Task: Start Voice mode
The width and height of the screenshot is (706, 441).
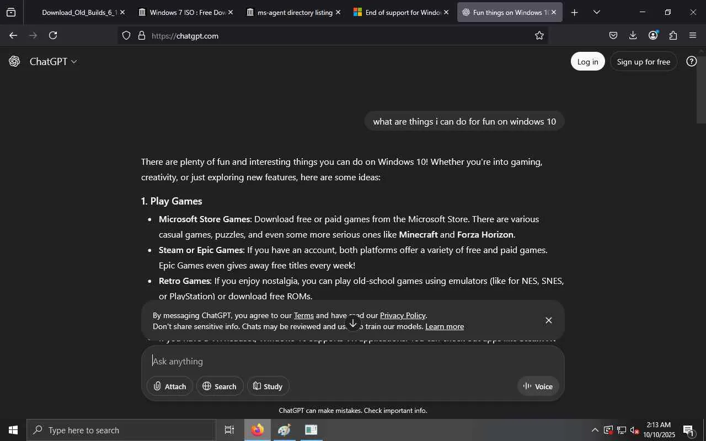Action: [x=538, y=386]
